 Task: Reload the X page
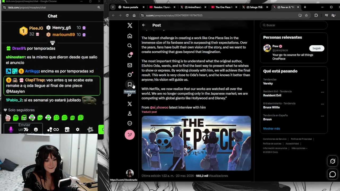[x=127, y=15]
